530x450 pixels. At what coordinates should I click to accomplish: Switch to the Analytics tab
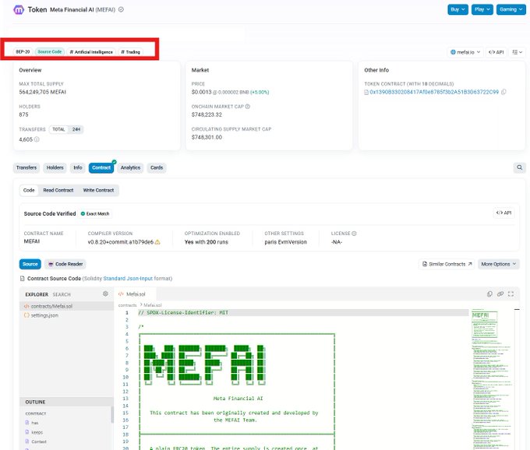[x=130, y=168]
